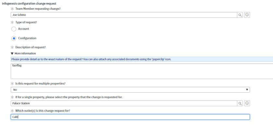Viewport: 273px width, 126px height.
Task: Open the multiple properties dropdown showing No
Action: [x=130, y=90]
